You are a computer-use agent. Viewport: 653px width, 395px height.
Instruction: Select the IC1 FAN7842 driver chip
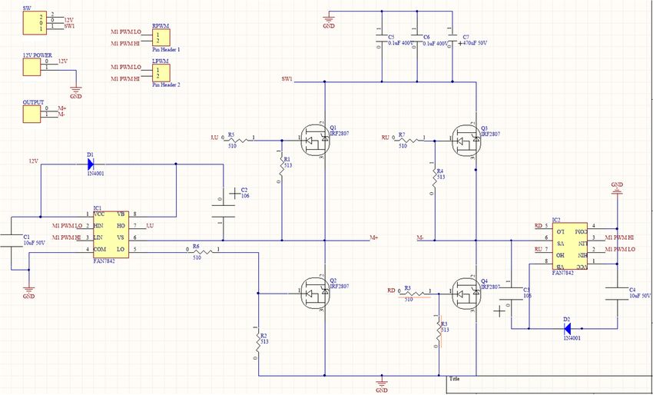click(109, 231)
